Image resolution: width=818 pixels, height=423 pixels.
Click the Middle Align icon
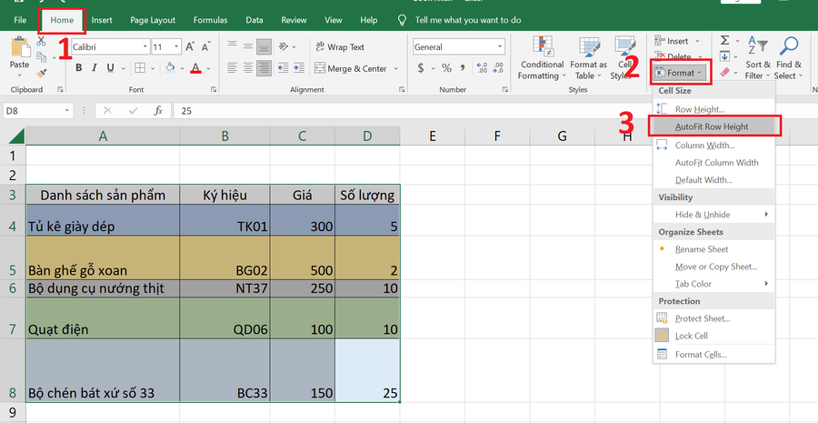(x=248, y=46)
